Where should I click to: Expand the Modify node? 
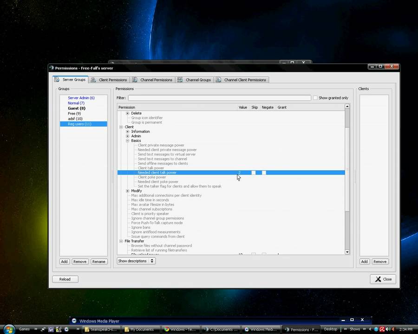tap(127, 191)
